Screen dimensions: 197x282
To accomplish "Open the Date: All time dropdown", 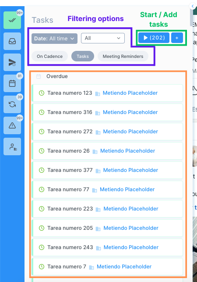I will pos(54,39).
